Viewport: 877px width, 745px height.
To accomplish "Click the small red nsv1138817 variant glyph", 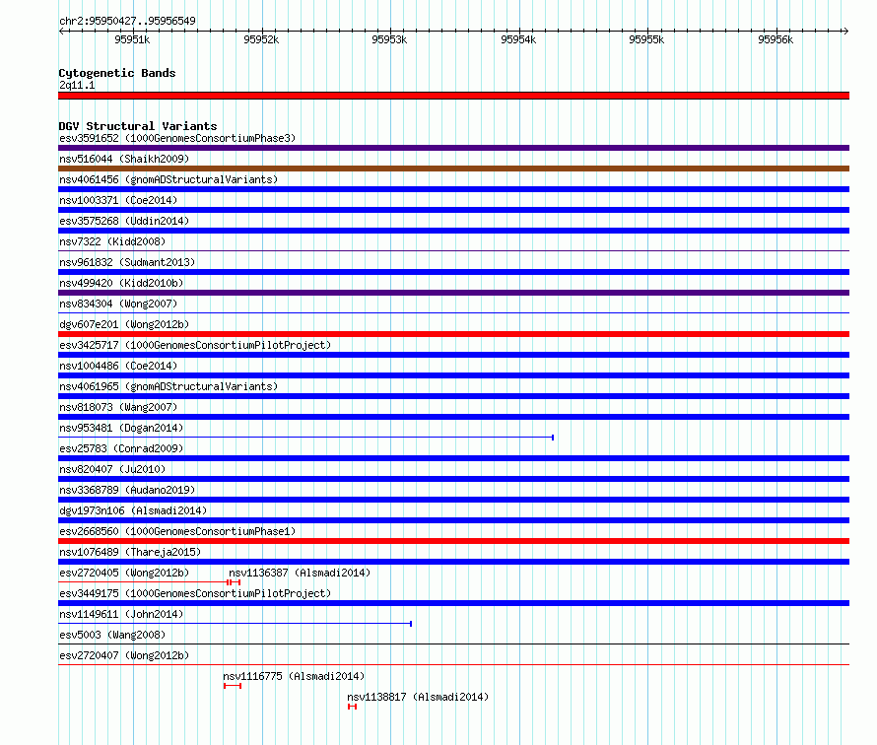I will (x=353, y=707).
